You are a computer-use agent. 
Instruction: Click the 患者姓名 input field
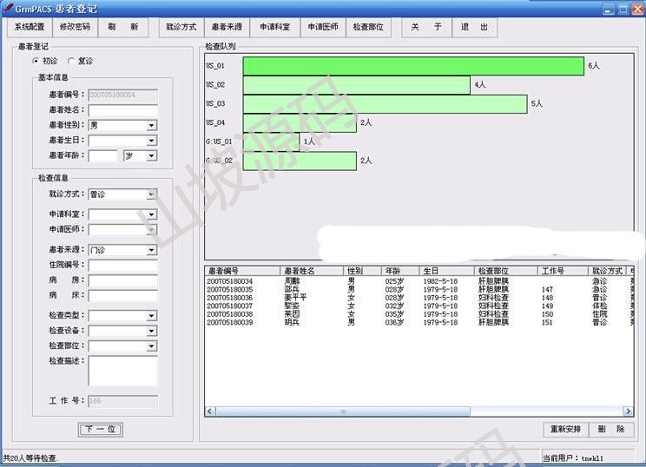coord(122,110)
